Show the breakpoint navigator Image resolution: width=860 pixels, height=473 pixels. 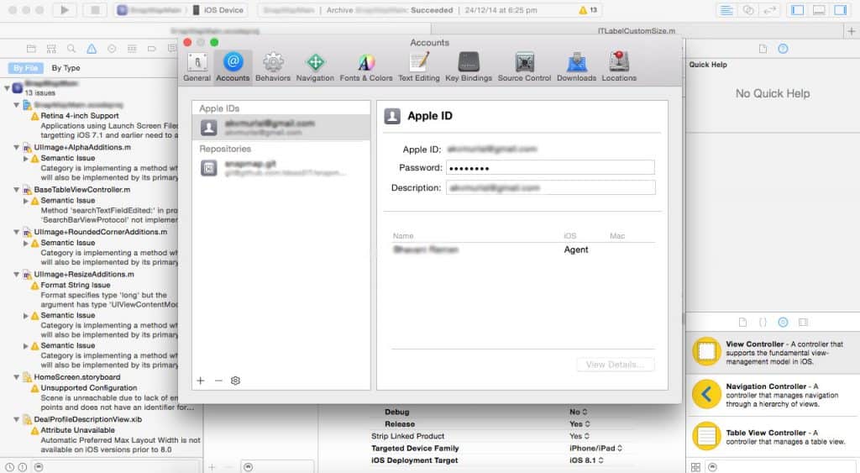pos(152,49)
